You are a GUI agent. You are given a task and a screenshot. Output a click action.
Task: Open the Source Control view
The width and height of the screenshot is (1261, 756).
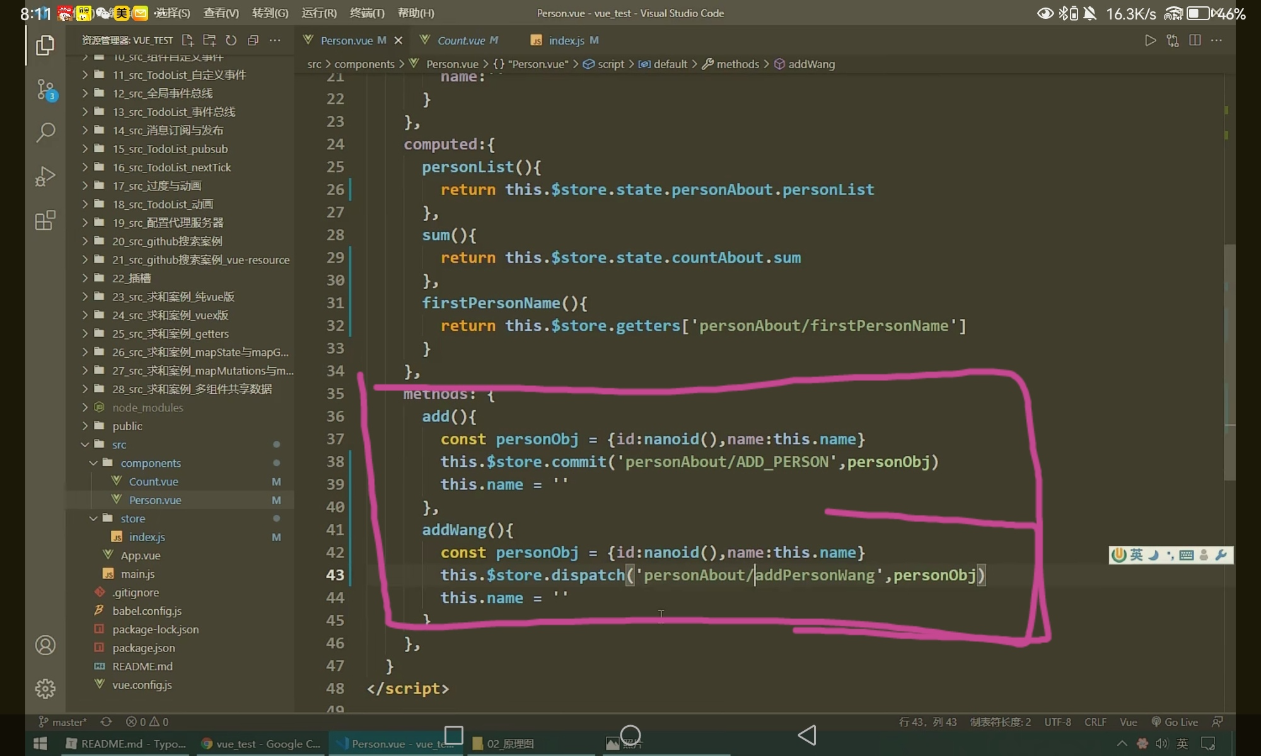coord(45,89)
